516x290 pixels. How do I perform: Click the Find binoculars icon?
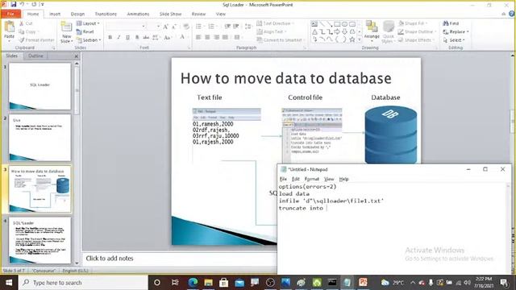pos(446,23)
